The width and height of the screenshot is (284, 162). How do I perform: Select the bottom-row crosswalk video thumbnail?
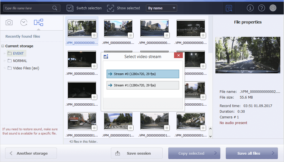pyautogui.click(x=118, y=121)
